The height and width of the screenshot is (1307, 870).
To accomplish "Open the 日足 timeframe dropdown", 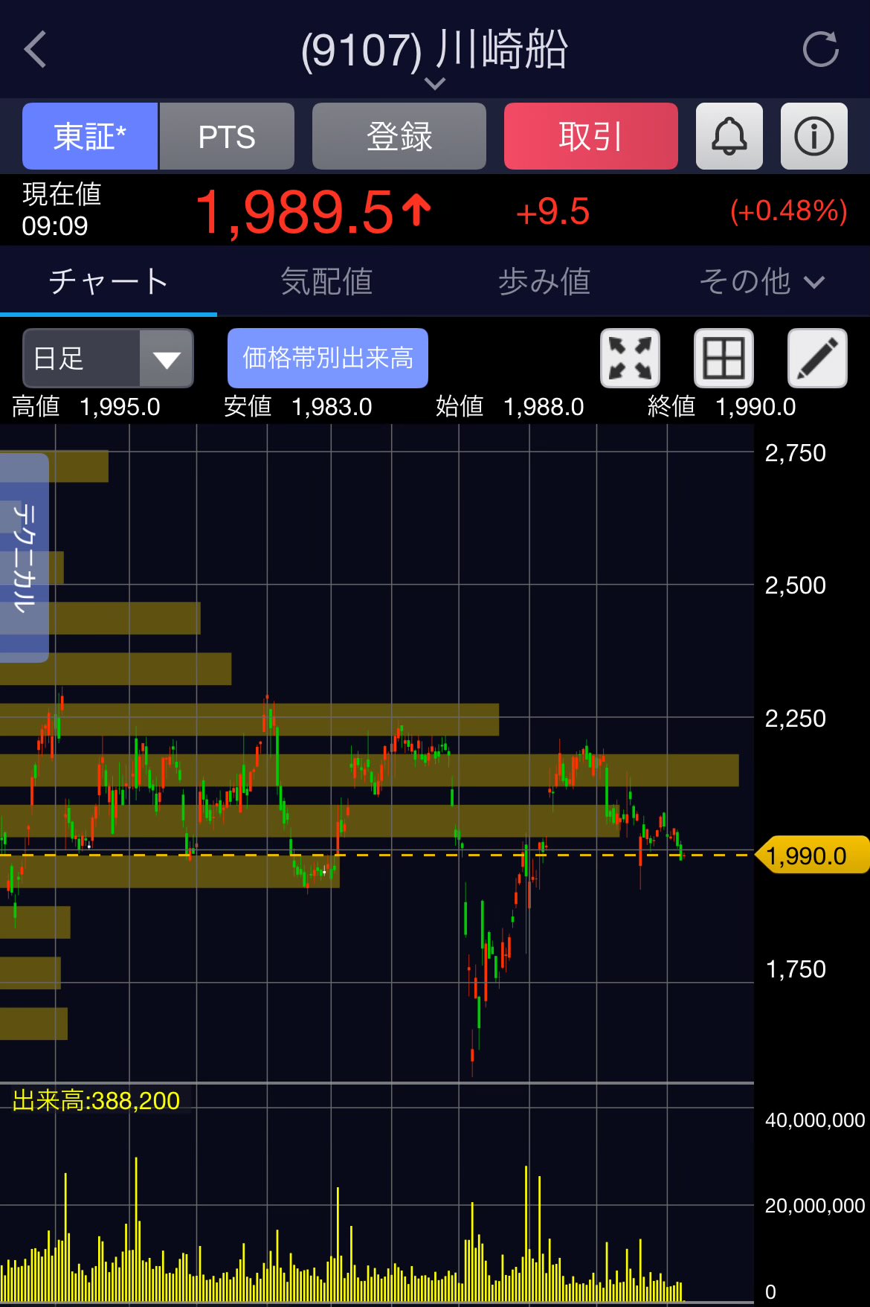I will click(109, 358).
